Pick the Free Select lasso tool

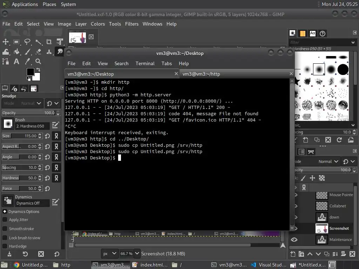(27, 42)
